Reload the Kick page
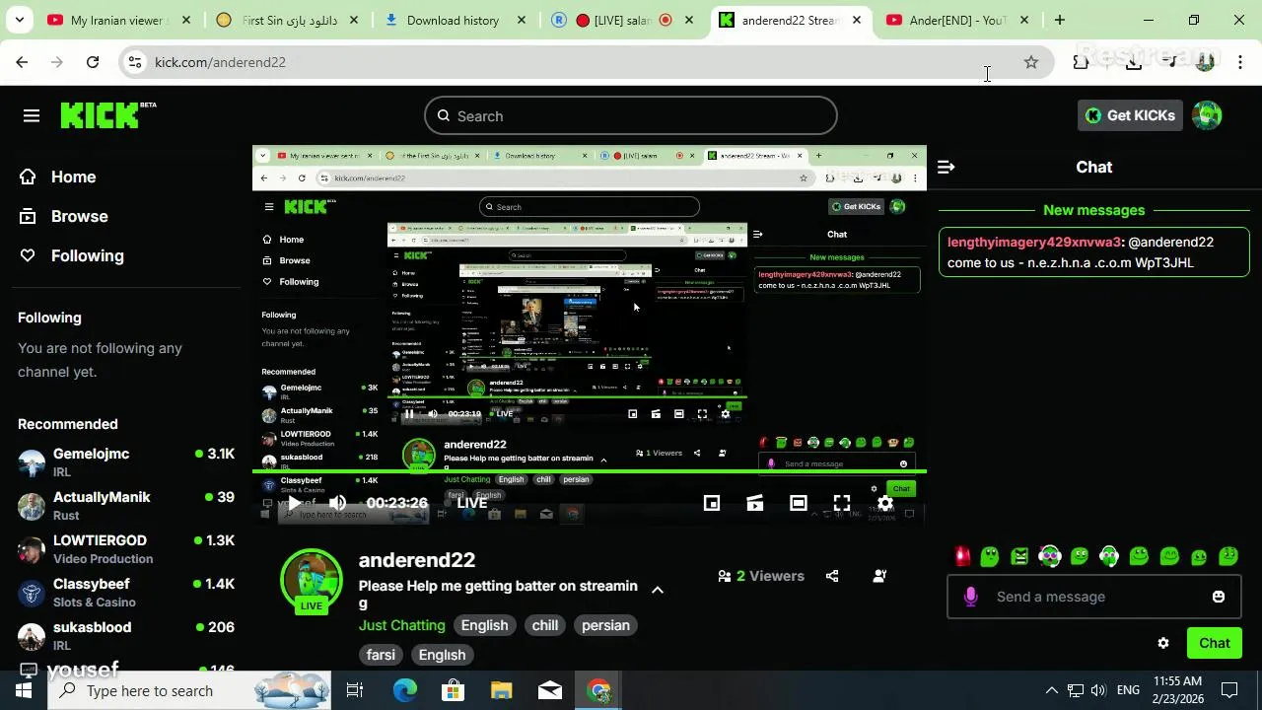The width and height of the screenshot is (1262, 710). (x=93, y=62)
